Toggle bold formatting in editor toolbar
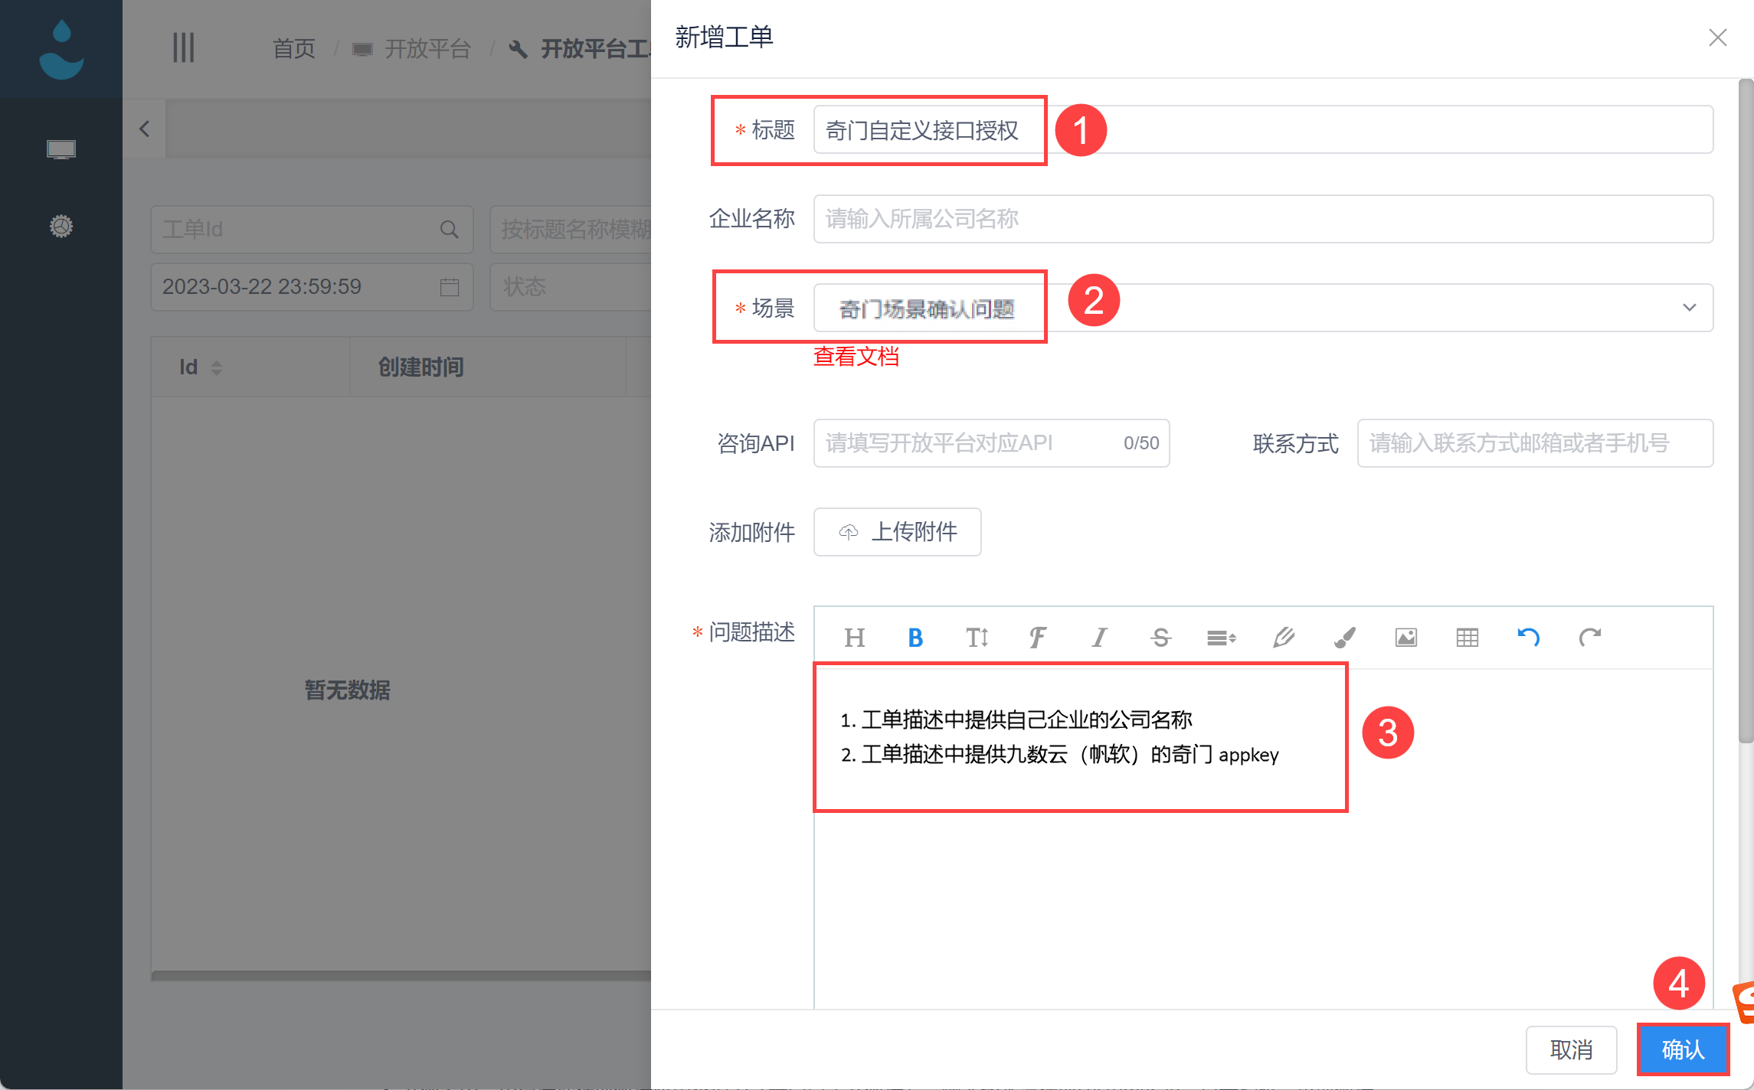Viewport: 1754px width, 1090px height. click(x=915, y=637)
